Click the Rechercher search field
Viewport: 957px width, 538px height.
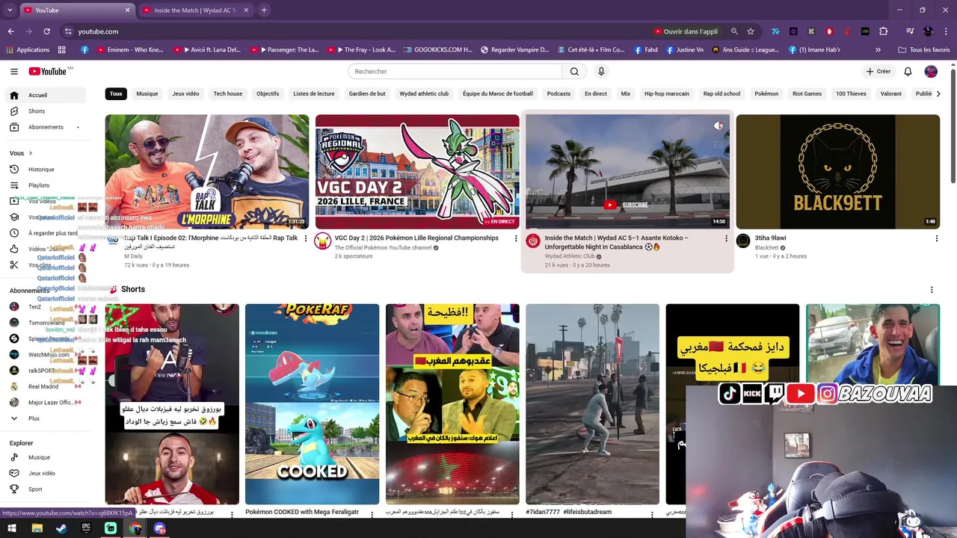click(x=455, y=72)
